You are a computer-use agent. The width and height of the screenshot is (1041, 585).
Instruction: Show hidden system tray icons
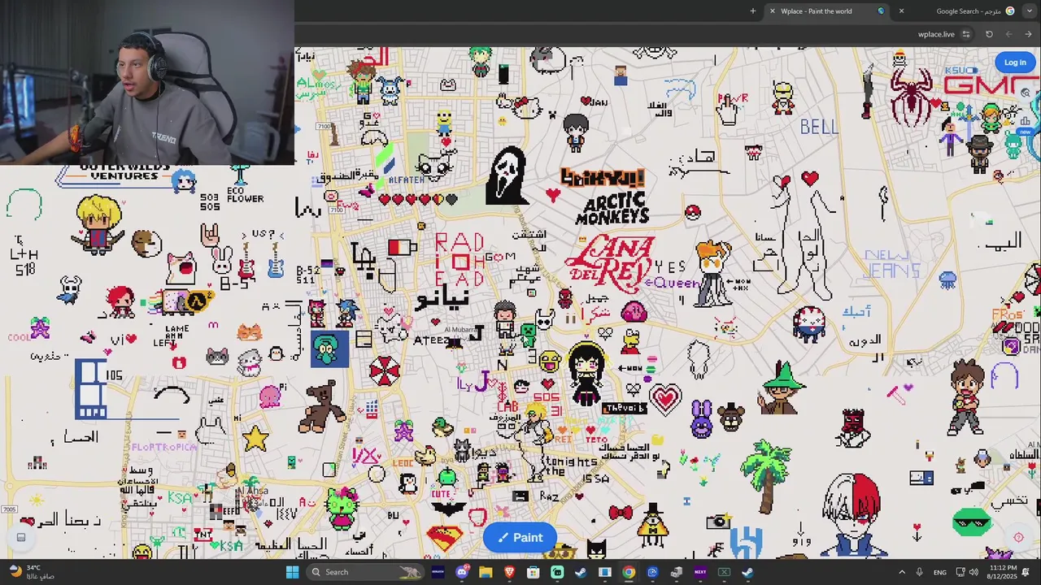(x=901, y=572)
